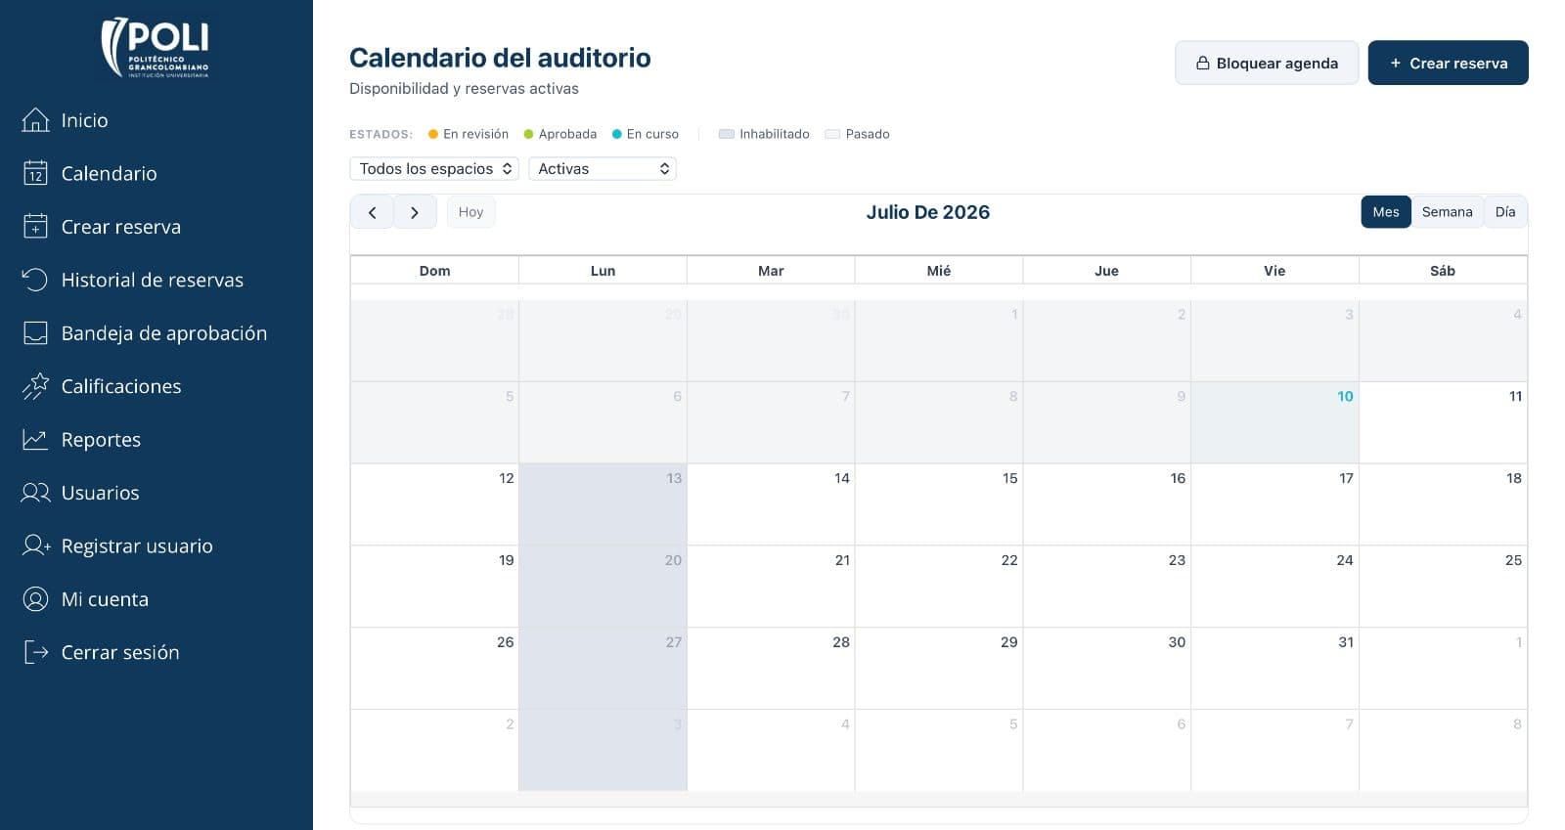Click the blue En curso status dot
This screenshot has height=830, width=1565.
click(616, 134)
